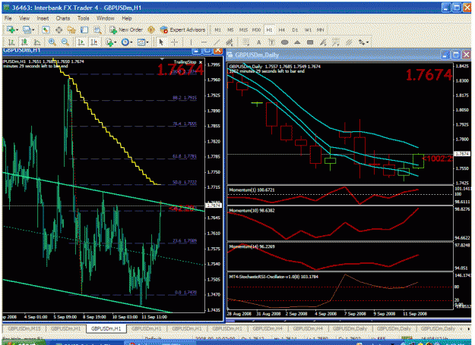Toggle the active H1 timeframe button
Viewport: 475px width, 345px height.
(269, 30)
